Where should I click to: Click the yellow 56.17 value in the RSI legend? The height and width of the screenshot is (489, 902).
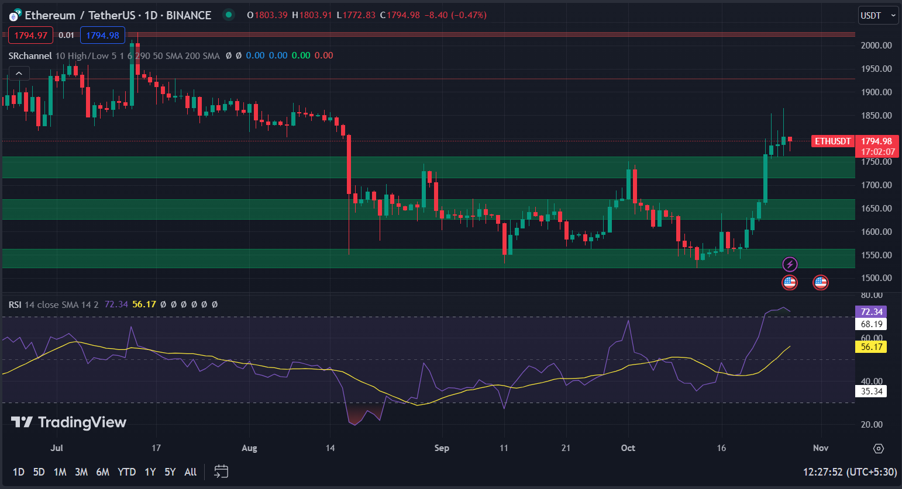[144, 304]
